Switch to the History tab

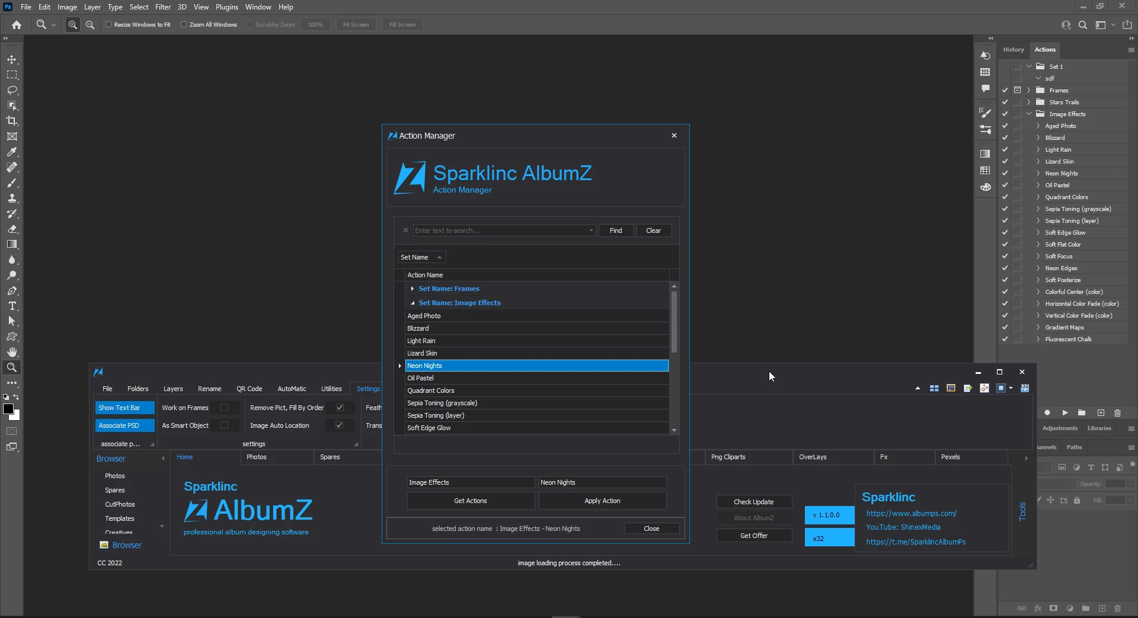pyautogui.click(x=1014, y=50)
